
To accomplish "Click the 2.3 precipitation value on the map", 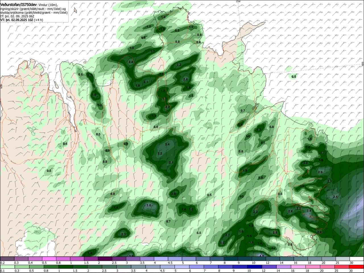I will [x=123, y=234].
